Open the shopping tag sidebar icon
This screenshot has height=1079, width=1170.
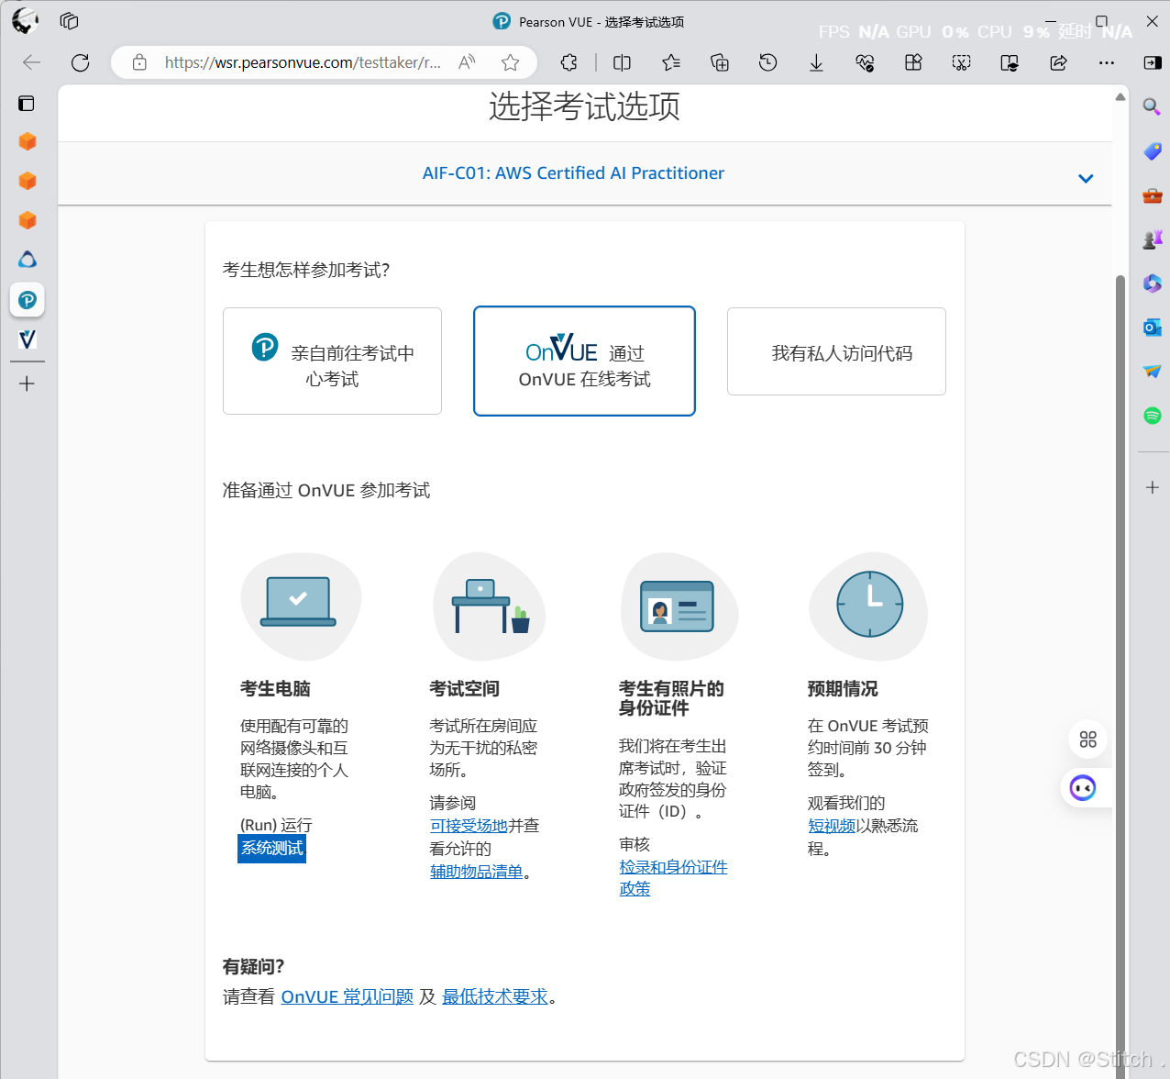tap(1153, 151)
